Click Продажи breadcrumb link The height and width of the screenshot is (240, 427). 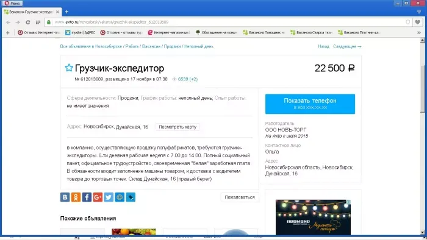172,46
